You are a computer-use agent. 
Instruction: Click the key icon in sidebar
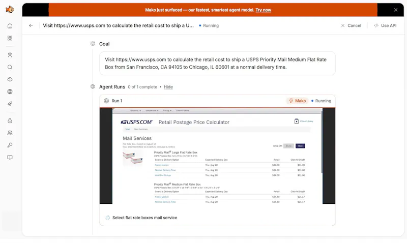10,145
